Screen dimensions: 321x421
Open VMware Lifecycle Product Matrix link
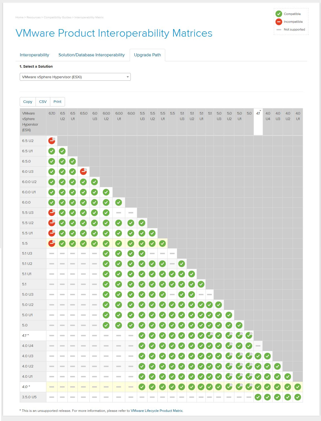coord(157,411)
